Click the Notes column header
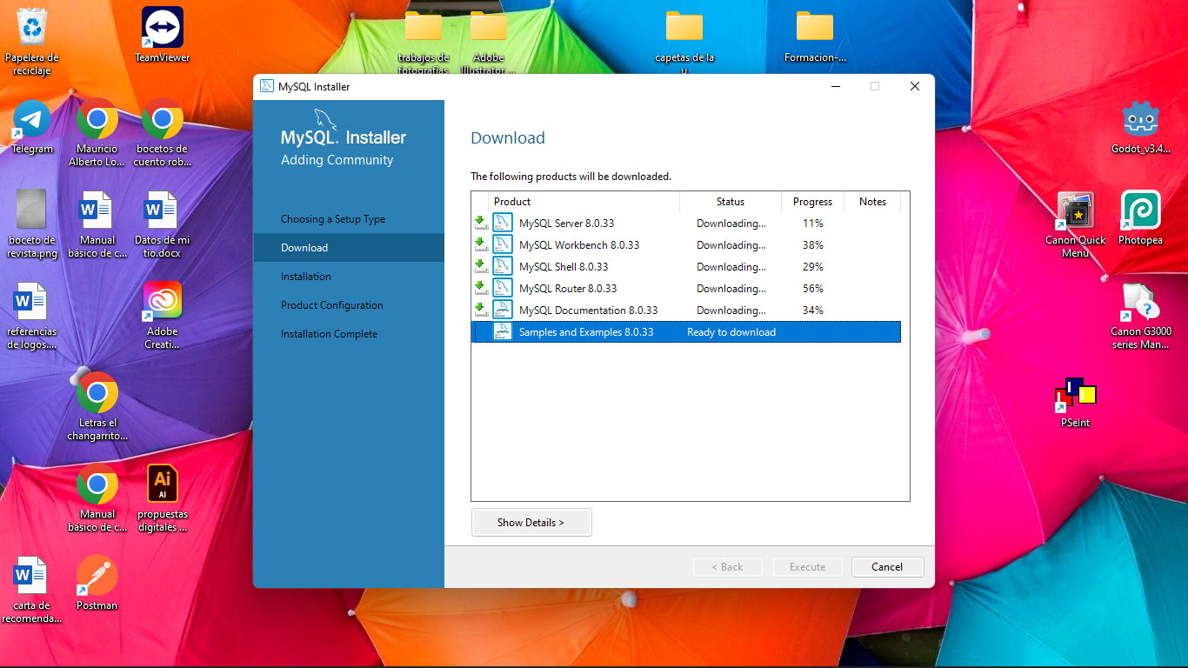Screen dimensions: 1188x668 [872, 202]
